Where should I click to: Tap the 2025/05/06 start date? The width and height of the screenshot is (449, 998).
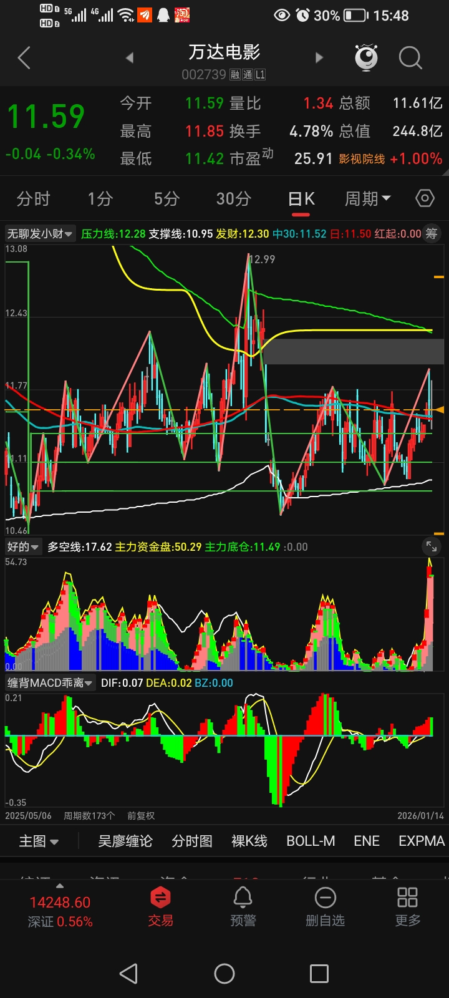28,816
